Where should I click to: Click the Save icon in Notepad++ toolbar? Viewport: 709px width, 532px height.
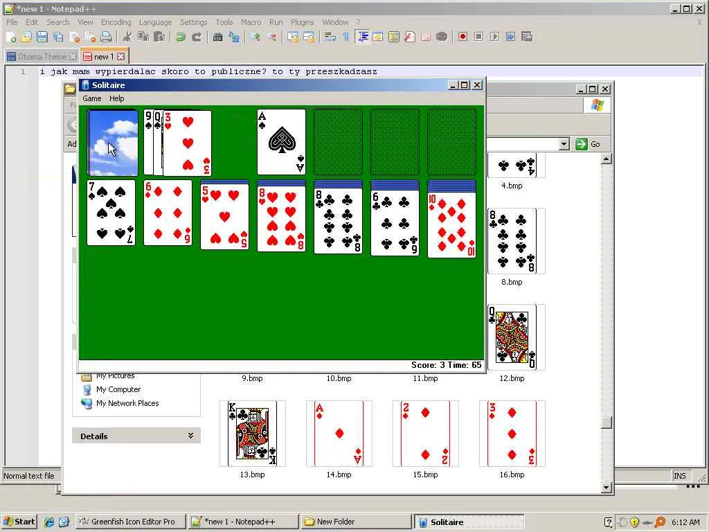click(x=42, y=37)
